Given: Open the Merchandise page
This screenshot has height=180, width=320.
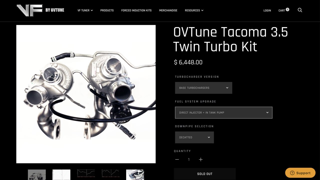Looking at the screenshot, I should click(x=168, y=10).
